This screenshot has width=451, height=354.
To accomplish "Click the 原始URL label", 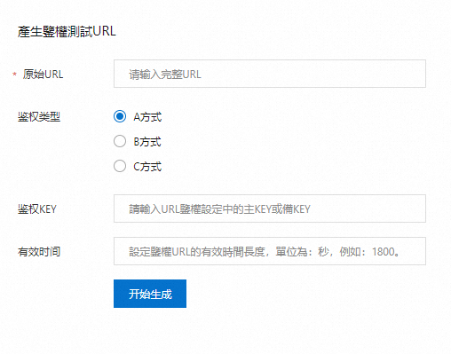I will pos(43,75).
